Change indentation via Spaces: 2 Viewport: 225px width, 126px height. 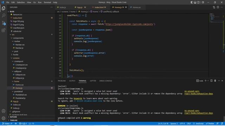click(x=174, y=124)
